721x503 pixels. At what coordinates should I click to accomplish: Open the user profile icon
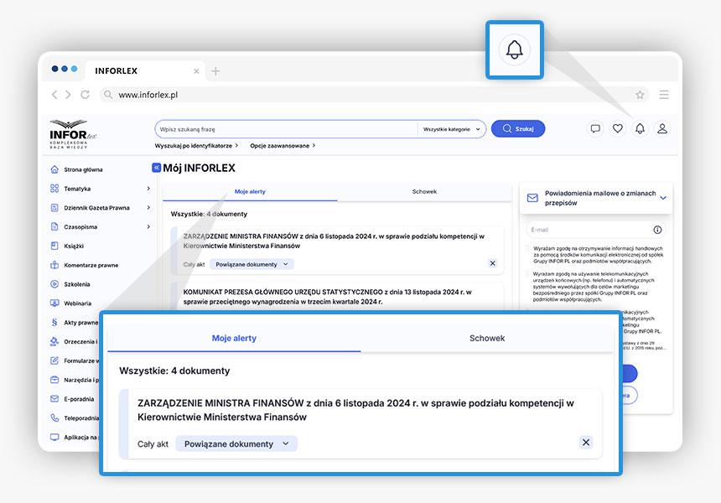tap(662, 128)
